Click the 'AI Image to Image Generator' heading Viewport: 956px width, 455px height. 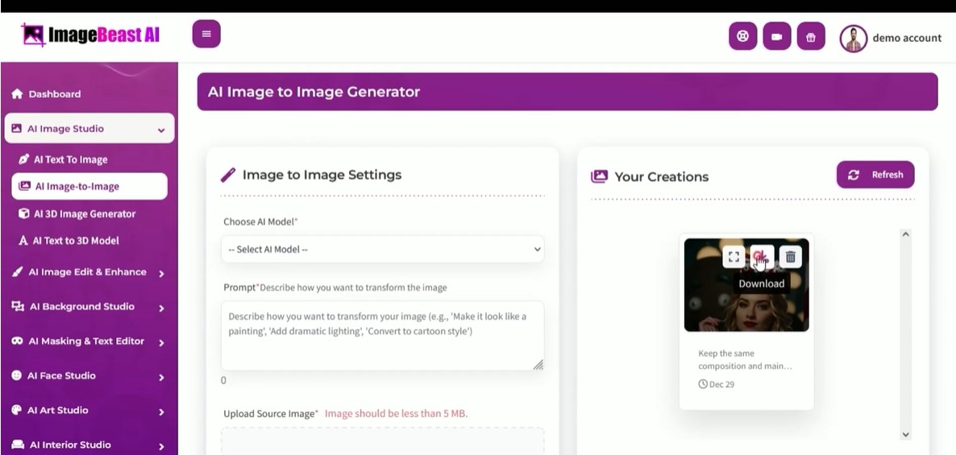pyautogui.click(x=314, y=92)
